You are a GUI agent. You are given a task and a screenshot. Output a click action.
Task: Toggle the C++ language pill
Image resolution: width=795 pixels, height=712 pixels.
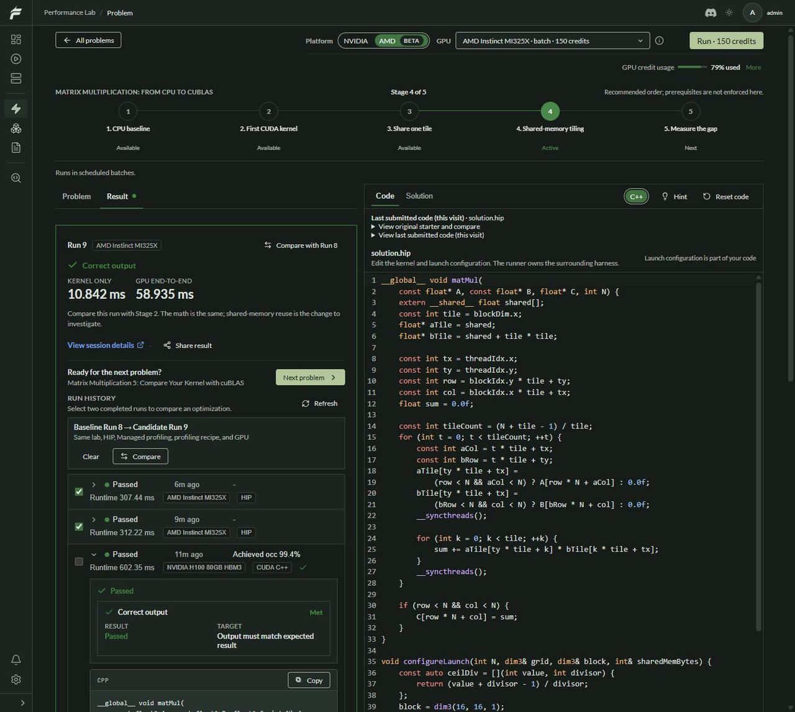click(x=636, y=196)
